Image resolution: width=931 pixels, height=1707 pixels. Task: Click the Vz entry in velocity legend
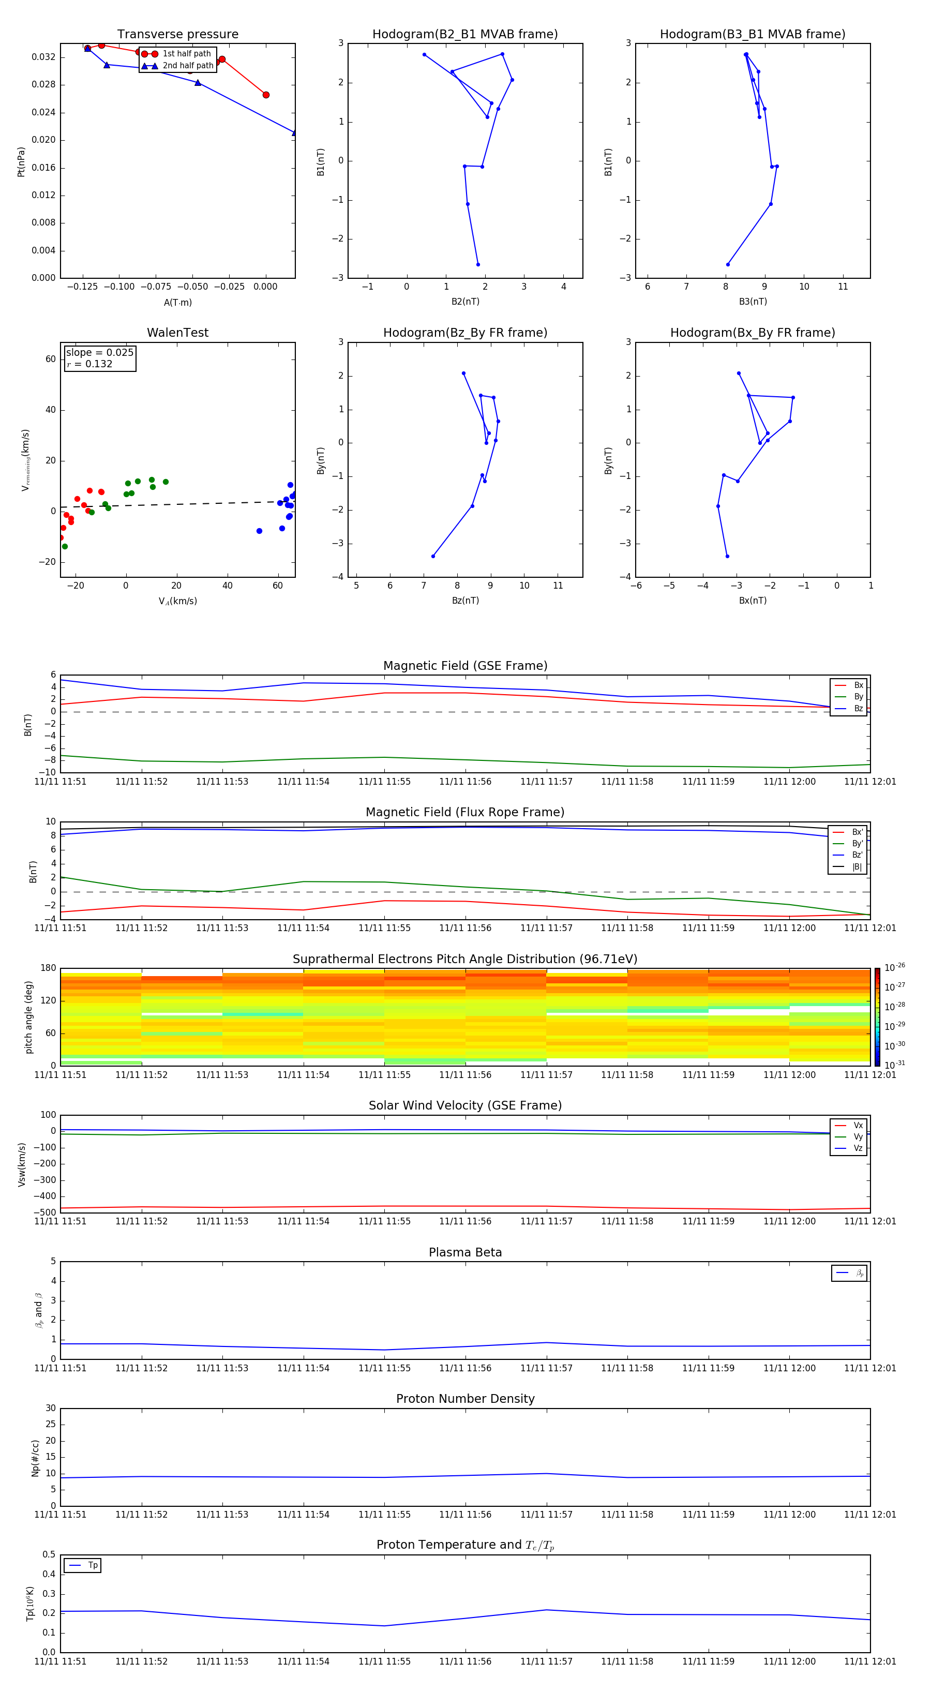tap(849, 1148)
